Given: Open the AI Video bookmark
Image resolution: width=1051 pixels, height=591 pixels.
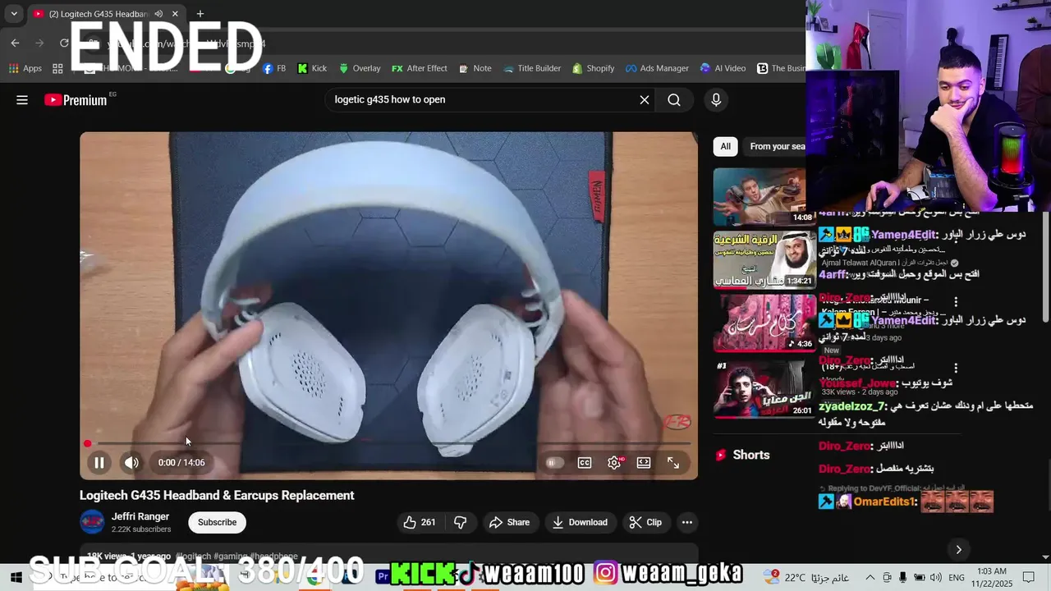Looking at the screenshot, I should coord(723,69).
